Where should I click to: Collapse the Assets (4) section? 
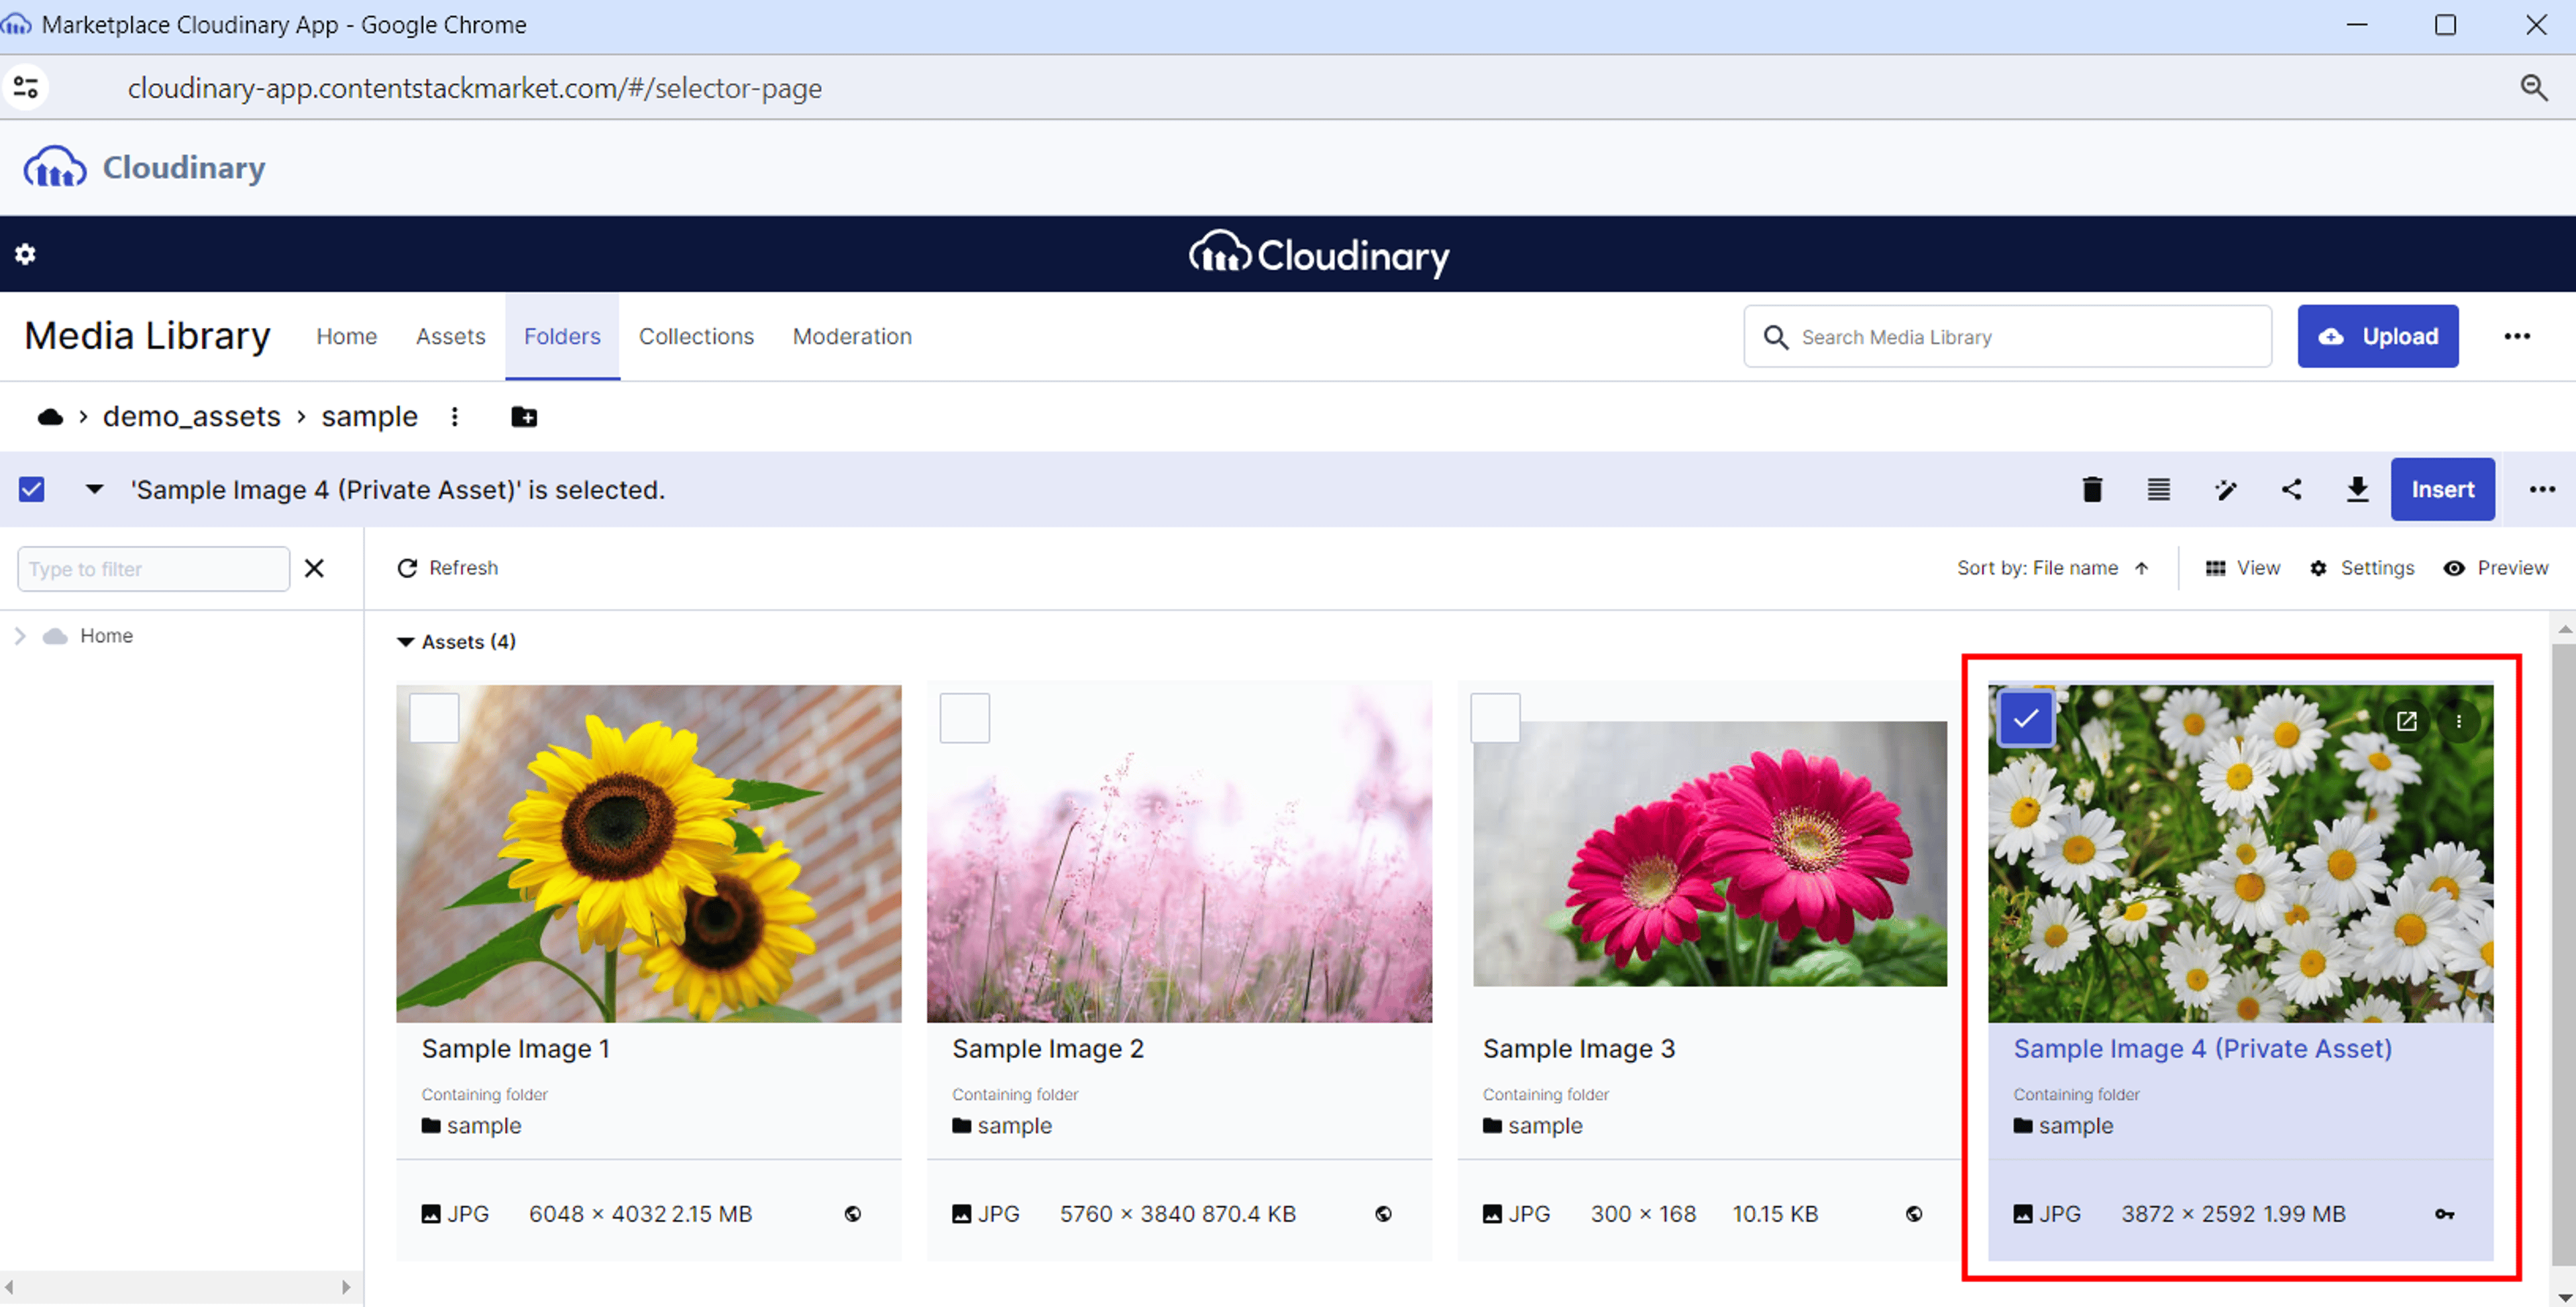pos(405,642)
